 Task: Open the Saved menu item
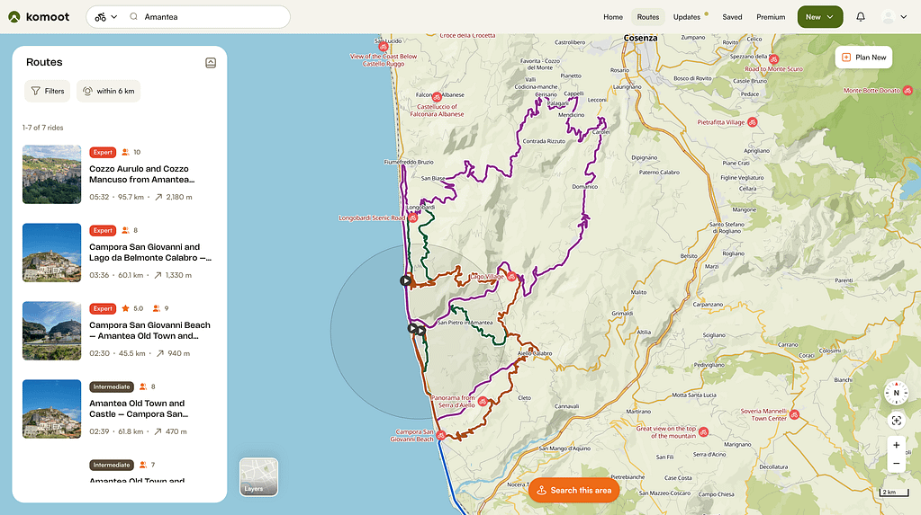(732, 17)
